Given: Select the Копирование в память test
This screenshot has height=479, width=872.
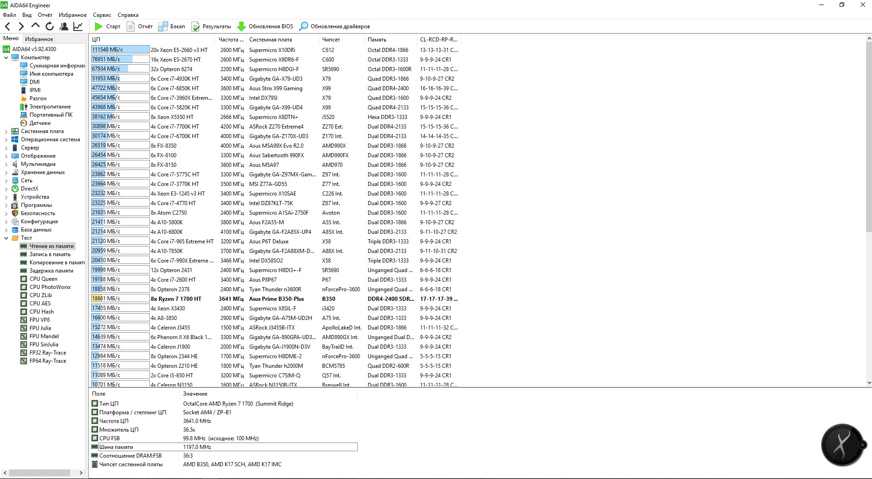Looking at the screenshot, I should (x=52, y=263).
